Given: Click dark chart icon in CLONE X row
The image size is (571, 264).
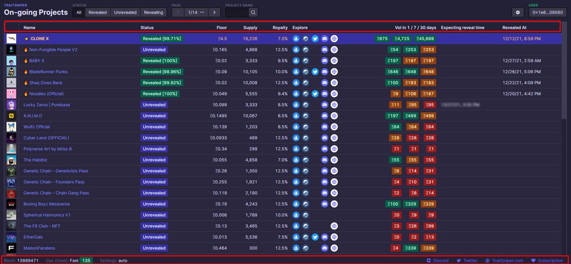Looking at the screenshot, I should 306,38.
